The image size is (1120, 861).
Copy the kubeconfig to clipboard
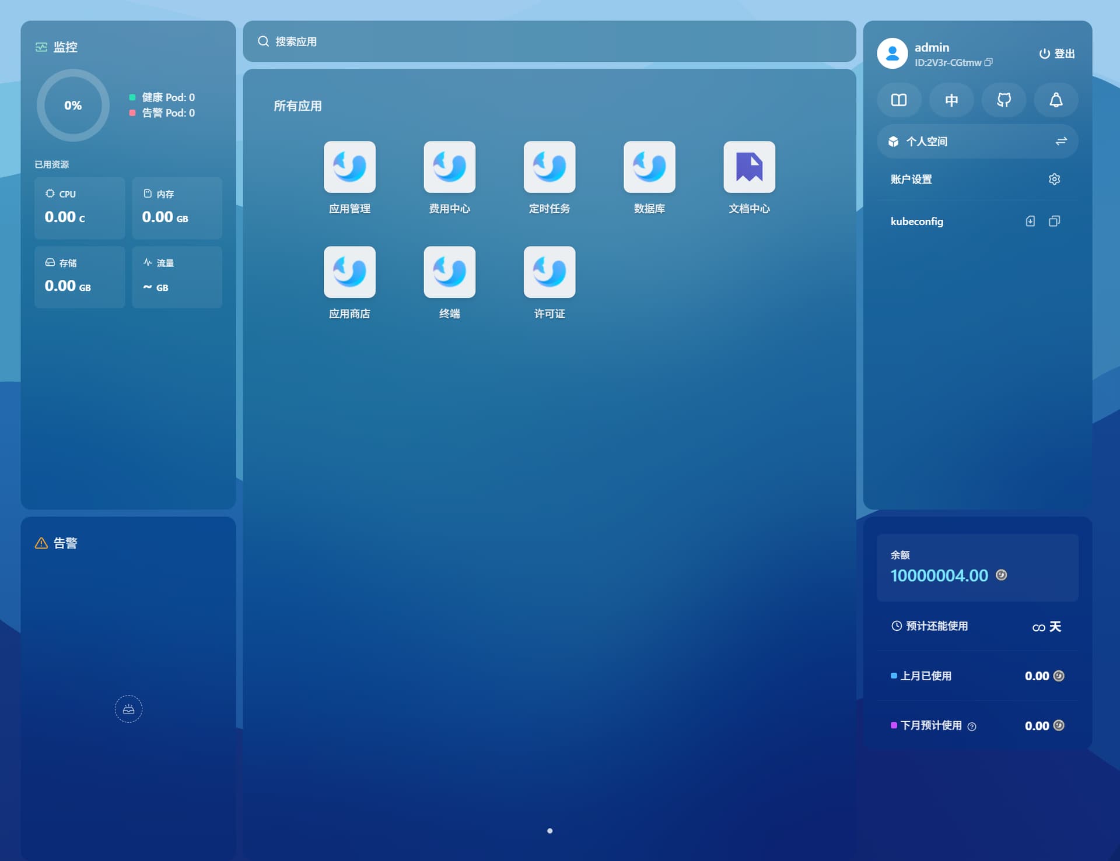[x=1054, y=222]
